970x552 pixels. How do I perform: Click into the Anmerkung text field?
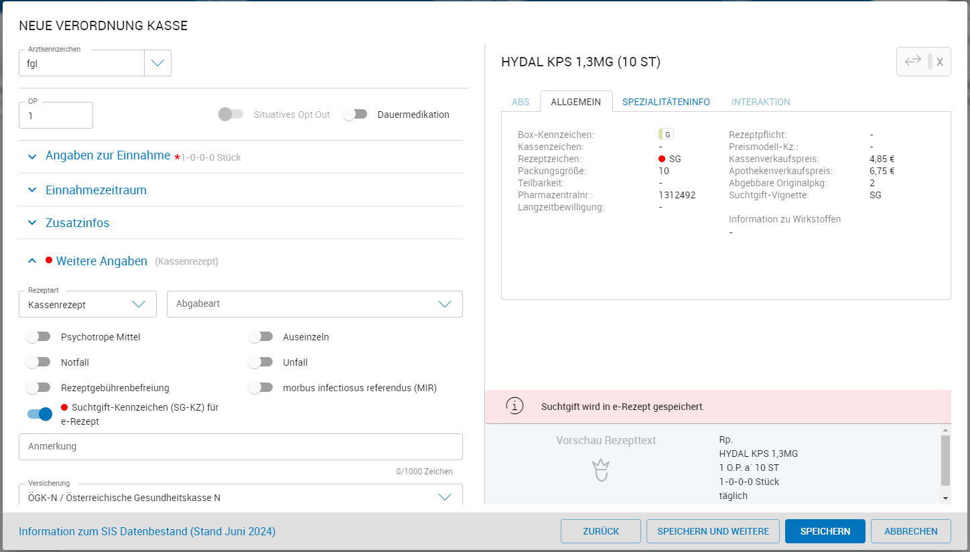click(240, 447)
